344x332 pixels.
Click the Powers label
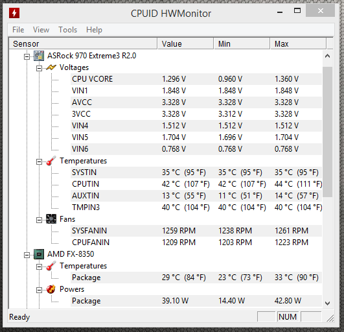point(72,289)
